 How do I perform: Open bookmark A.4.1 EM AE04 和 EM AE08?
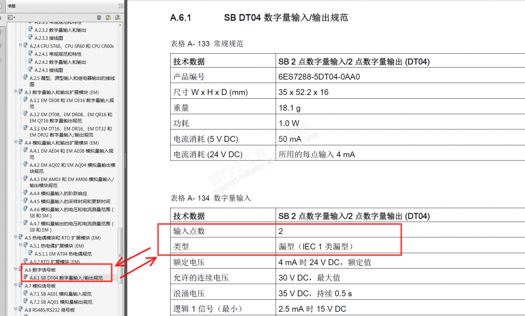pyautogui.click(x=71, y=154)
